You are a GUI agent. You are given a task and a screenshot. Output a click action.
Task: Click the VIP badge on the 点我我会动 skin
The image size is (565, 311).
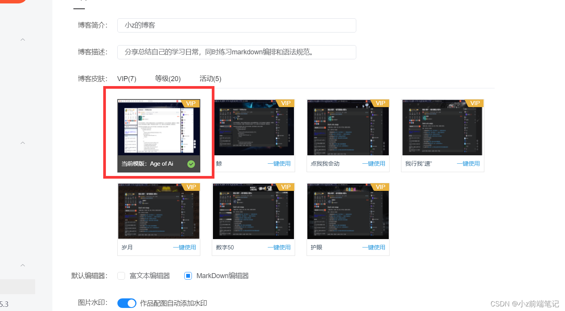pyautogui.click(x=380, y=103)
